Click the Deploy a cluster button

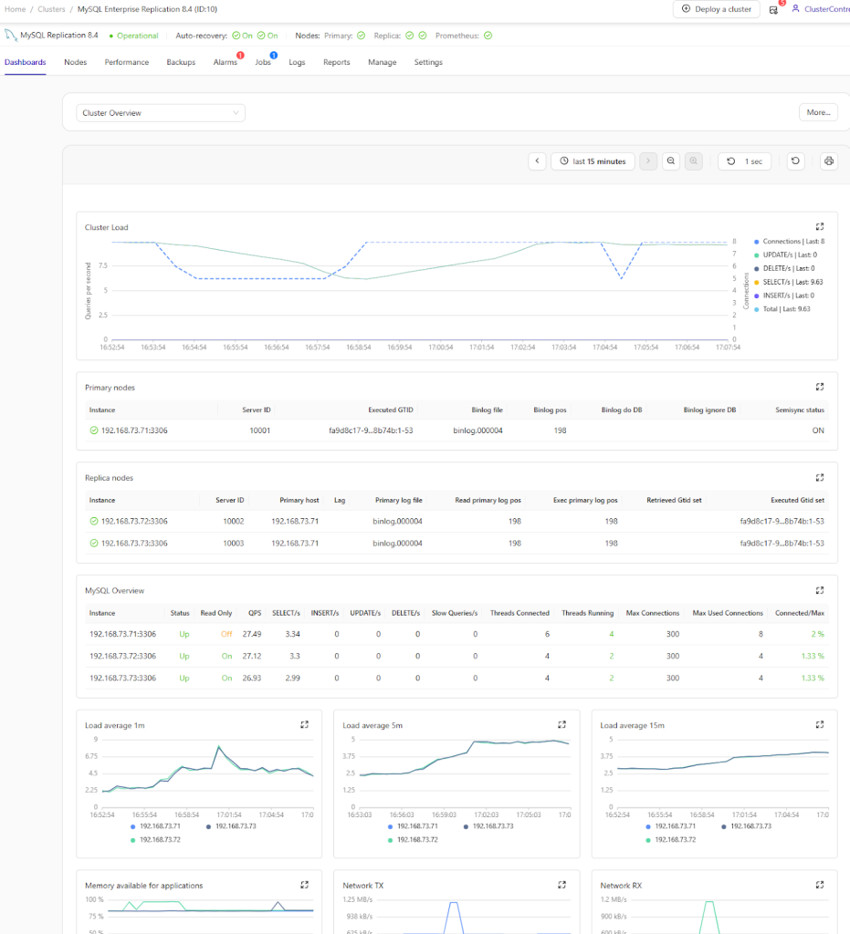click(x=717, y=9)
